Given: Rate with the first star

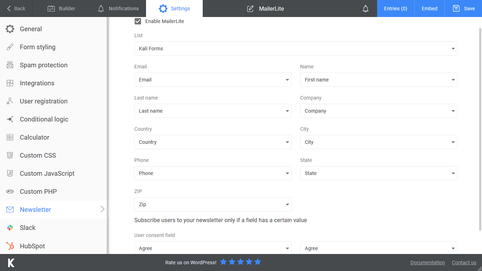Looking at the screenshot, I should point(223,262).
